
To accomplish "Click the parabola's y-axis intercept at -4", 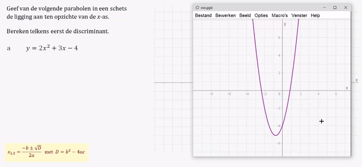I will 282,126.
